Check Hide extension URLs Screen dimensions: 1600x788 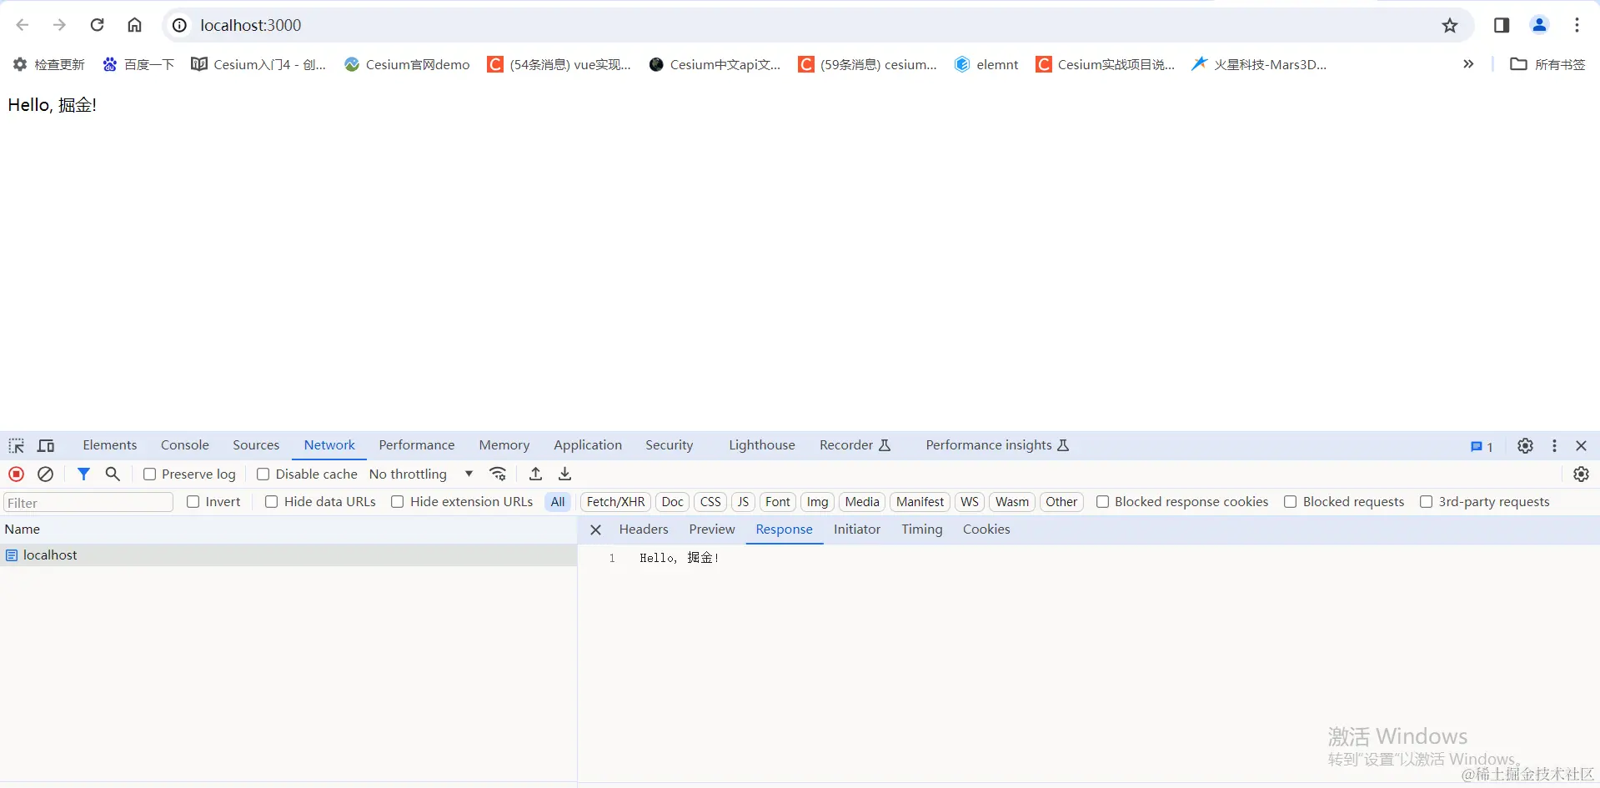pos(398,501)
